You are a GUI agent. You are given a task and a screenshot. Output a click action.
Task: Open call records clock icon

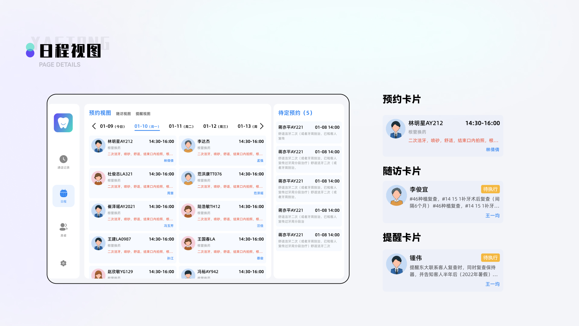[x=63, y=159]
